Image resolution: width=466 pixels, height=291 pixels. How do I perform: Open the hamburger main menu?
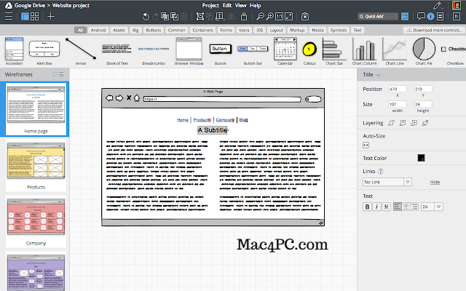[x=9, y=16]
